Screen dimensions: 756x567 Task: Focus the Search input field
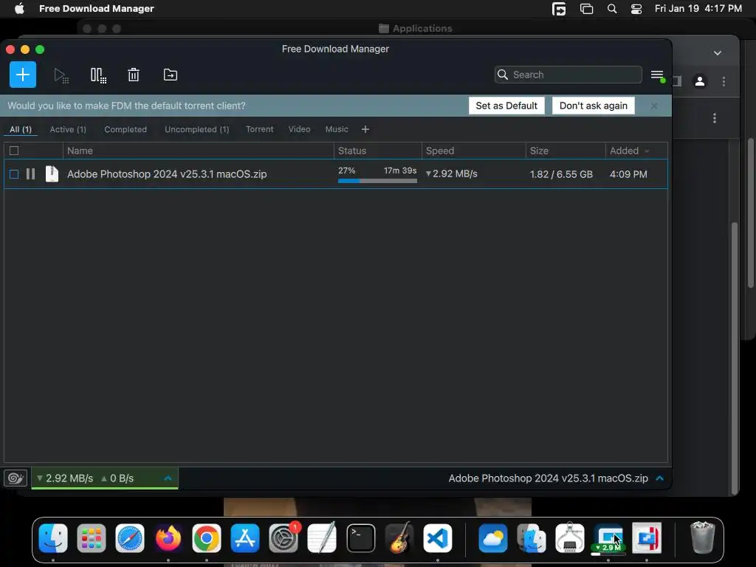point(568,75)
